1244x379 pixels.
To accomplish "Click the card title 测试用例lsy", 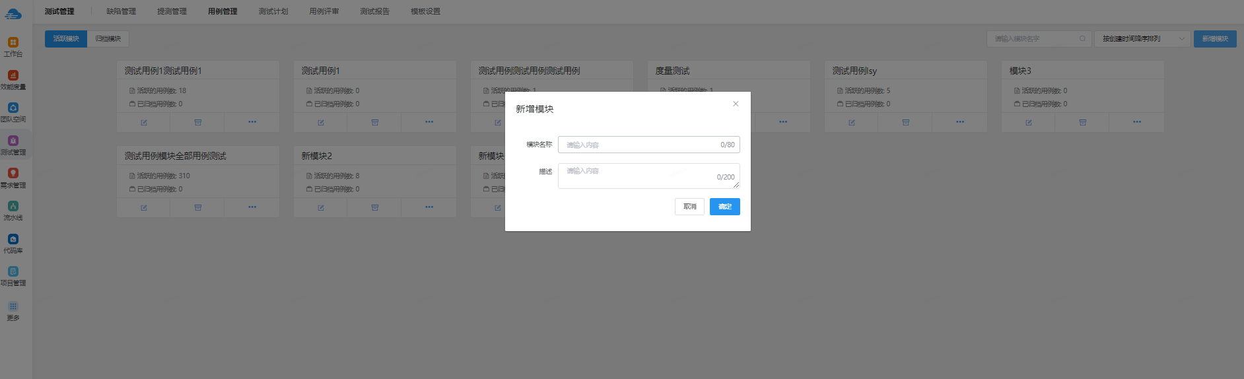I will tap(854, 71).
